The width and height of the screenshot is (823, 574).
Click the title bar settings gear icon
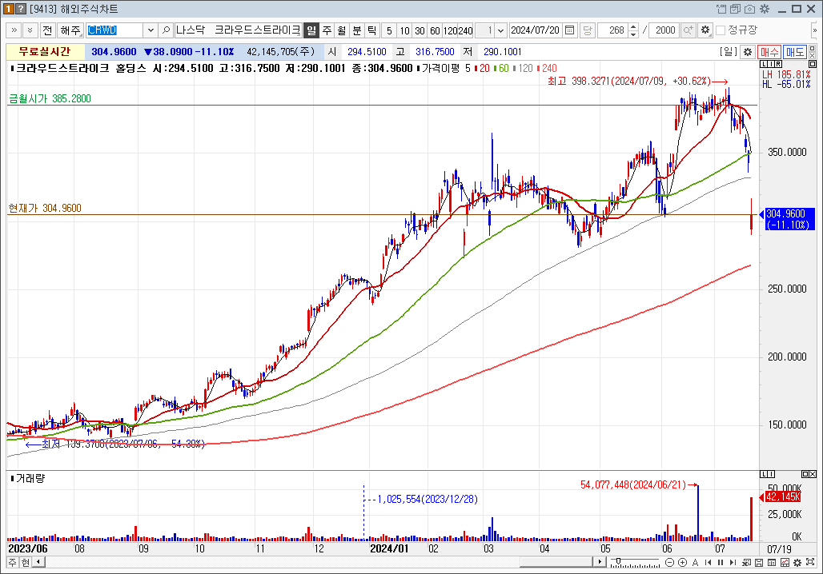(x=763, y=9)
